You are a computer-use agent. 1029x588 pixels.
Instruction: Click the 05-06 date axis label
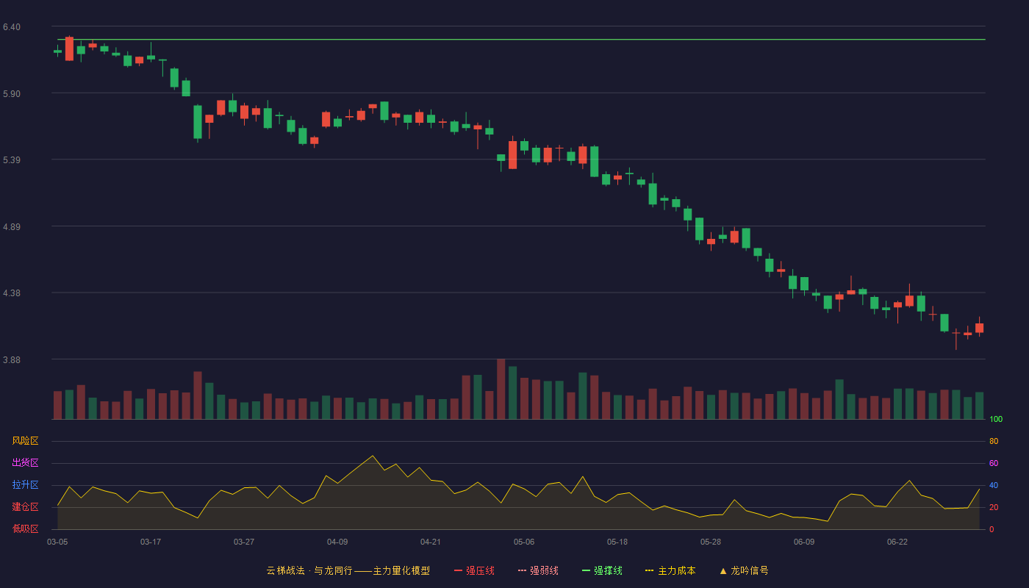point(524,542)
